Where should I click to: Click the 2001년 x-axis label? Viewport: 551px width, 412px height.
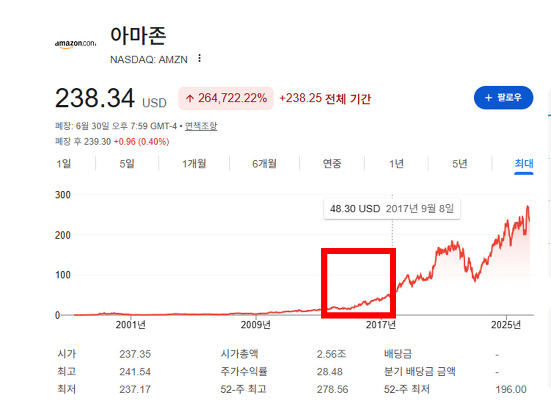pyautogui.click(x=131, y=325)
